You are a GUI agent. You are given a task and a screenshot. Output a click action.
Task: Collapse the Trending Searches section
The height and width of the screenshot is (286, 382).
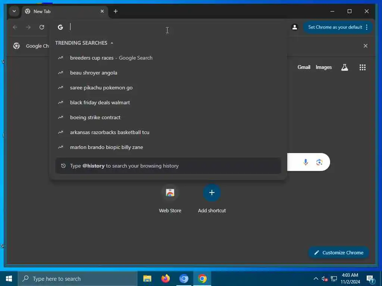[112, 43]
